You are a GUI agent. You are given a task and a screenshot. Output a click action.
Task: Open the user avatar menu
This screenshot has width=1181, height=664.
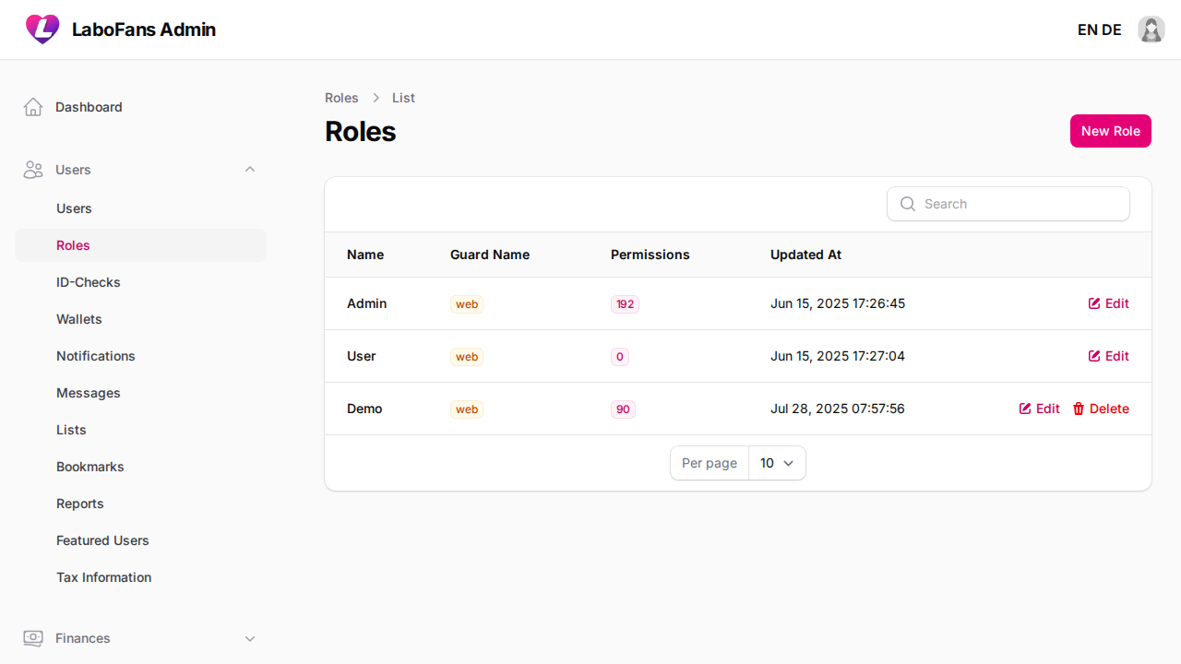tap(1151, 30)
